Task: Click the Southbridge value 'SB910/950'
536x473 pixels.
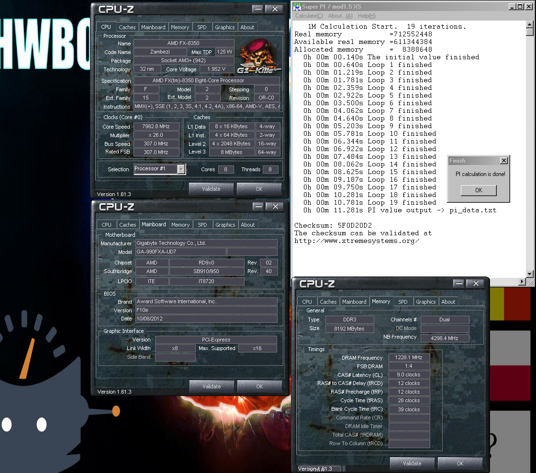Action: [206, 271]
